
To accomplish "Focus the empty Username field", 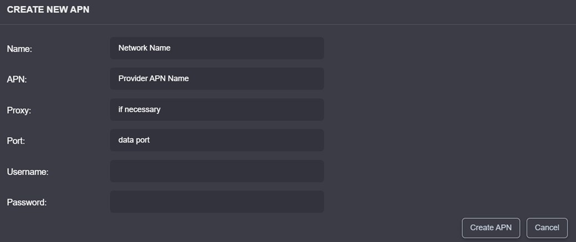I will point(216,171).
